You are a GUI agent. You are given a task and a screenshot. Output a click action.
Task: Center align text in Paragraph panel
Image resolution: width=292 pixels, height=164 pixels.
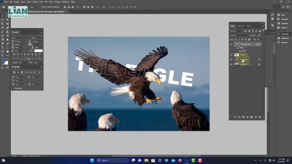point(18,72)
